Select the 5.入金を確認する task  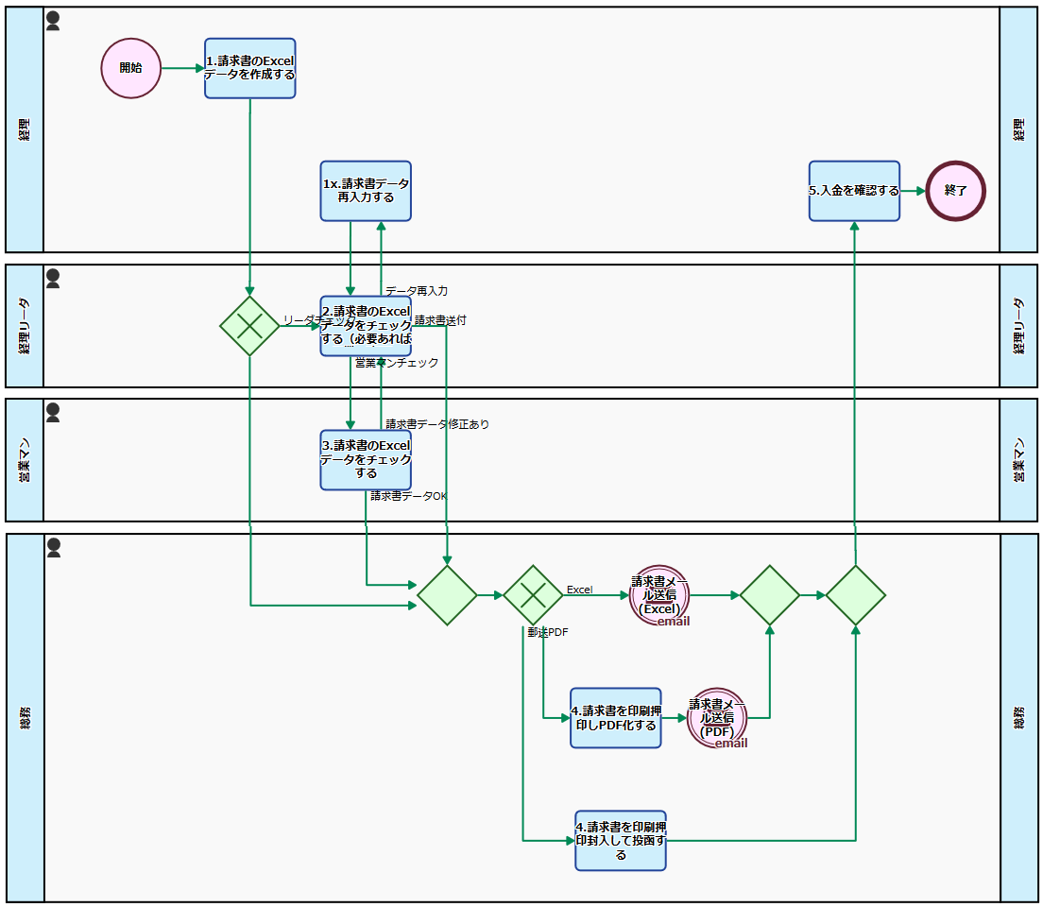click(854, 191)
